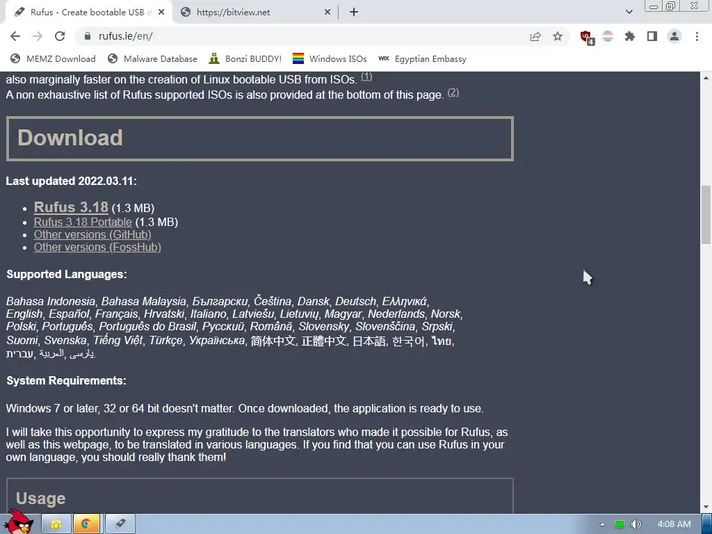Click 'Last updated 2022.03.11:' text
This screenshot has height=534, width=712.
point(72,181)
